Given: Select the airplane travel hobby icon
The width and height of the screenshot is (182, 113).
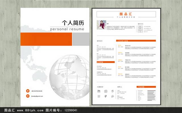Looking at the screenshot, I should pos(99,96).
